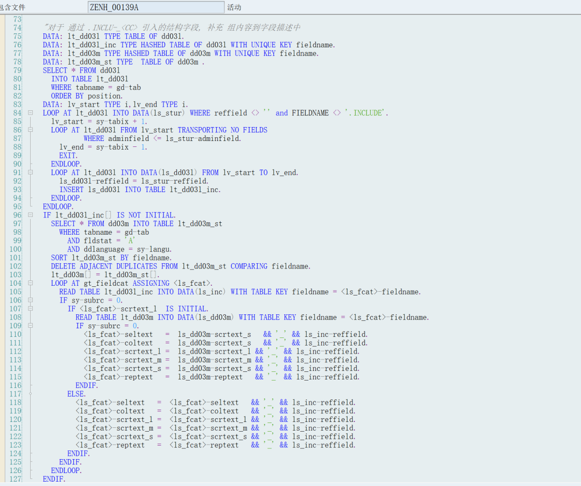Click the 'A' literal on line 99
The height and width of the screenshot is (486, 581).
(130, 241)
